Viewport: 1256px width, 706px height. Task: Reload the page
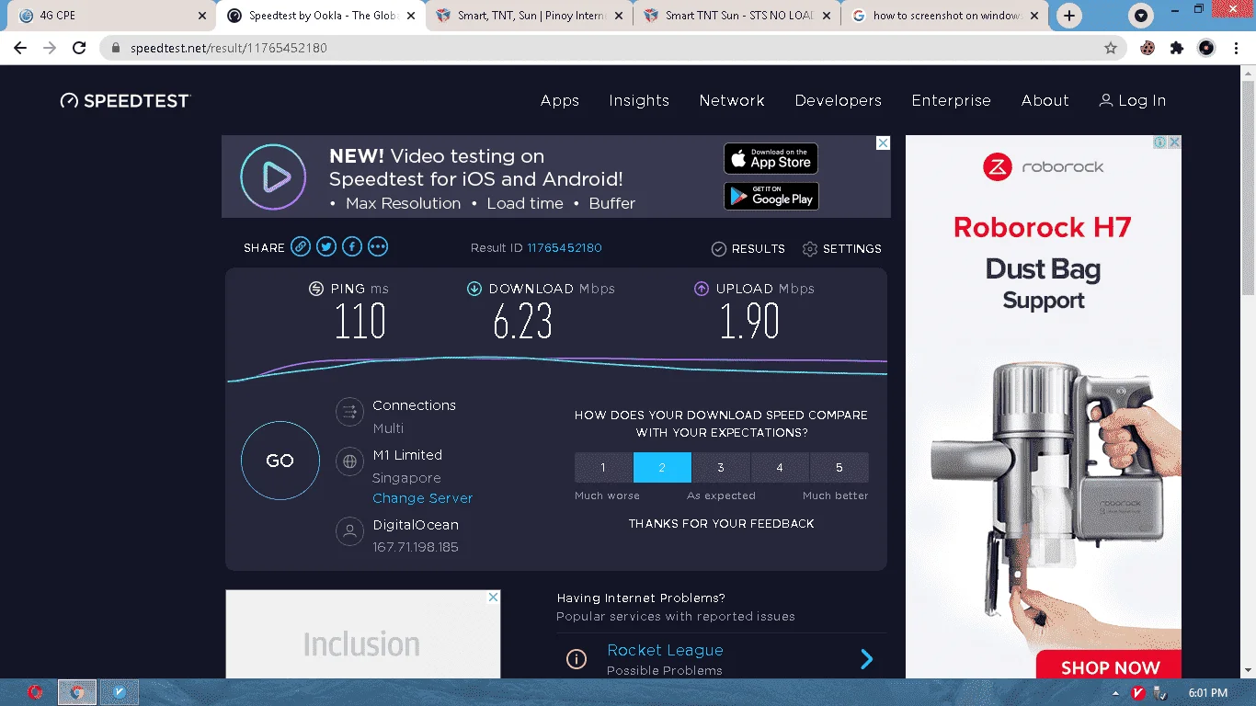[79, 48]
